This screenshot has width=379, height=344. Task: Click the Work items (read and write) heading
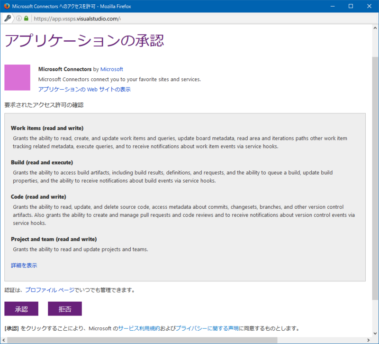pos(47,128)
